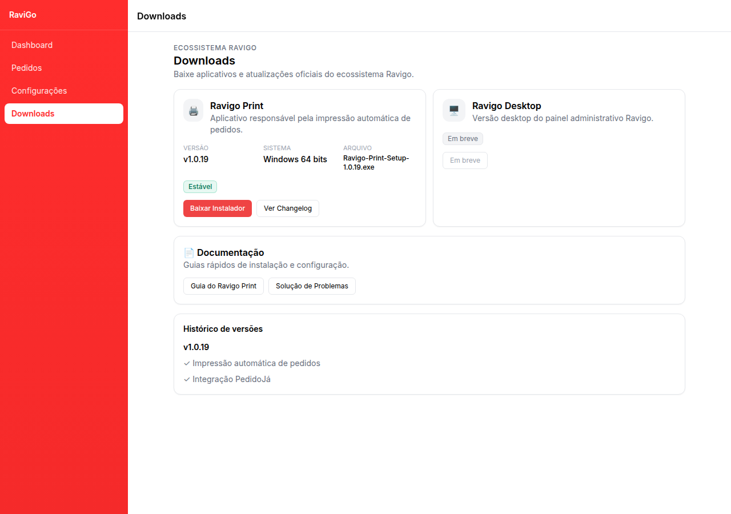This screenshot has height=514, width=731.
Task: Open Solução de Problemas guide
Action: click(312, 286)
